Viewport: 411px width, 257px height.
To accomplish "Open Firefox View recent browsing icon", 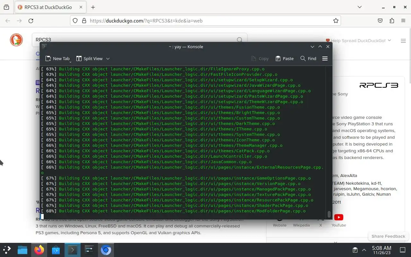I will pos(6,7).
